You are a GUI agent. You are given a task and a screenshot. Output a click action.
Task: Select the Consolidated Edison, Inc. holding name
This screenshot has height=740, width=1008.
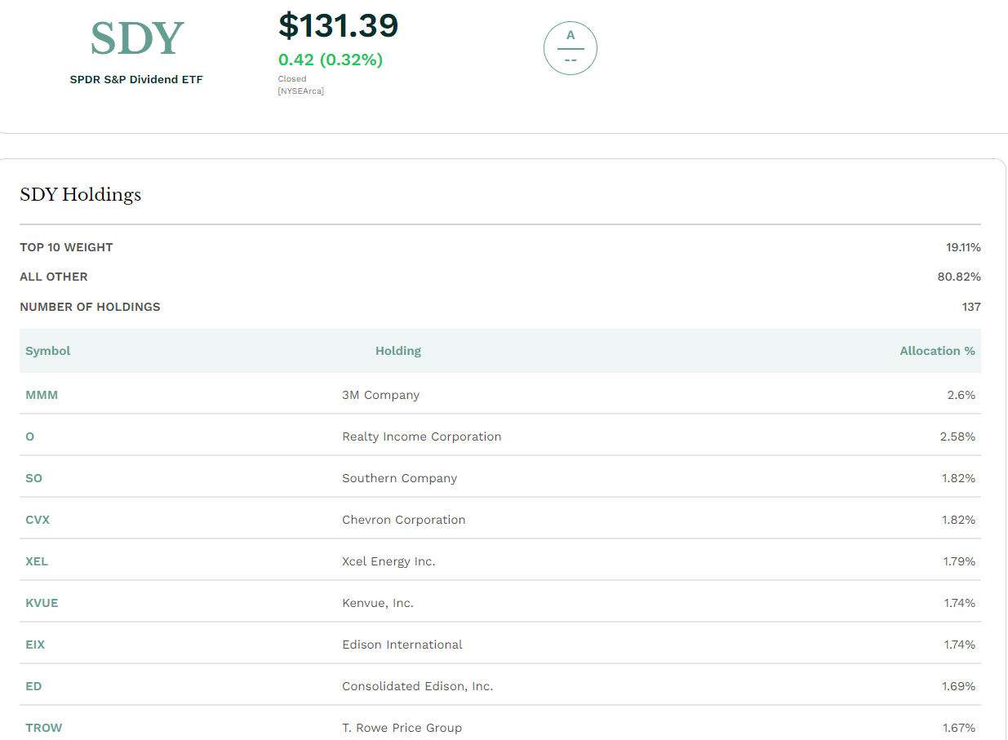tap(418, 686)
